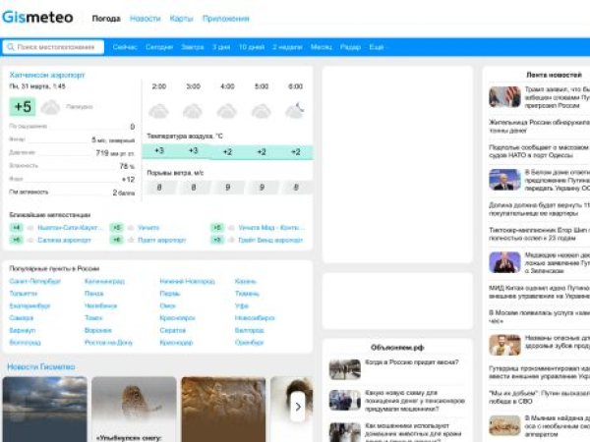Open weather for Самара
The height and width of the screenshot is (442, 590).
coord(21,318)
